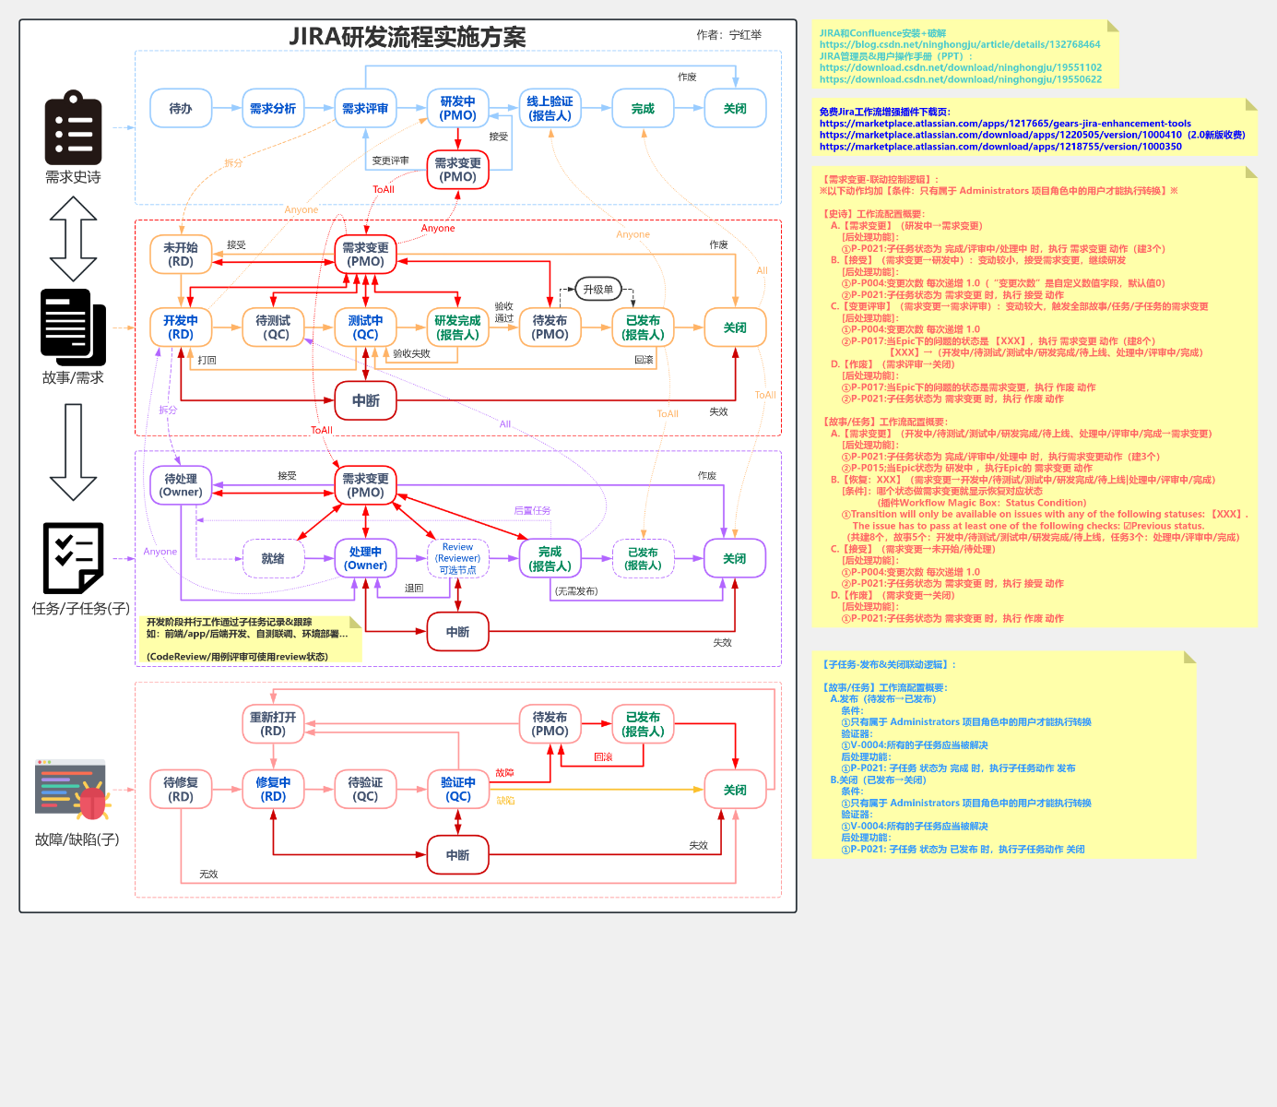
Task: Select the 修复中 (RD) node
Action: click(x=273, y=790)
